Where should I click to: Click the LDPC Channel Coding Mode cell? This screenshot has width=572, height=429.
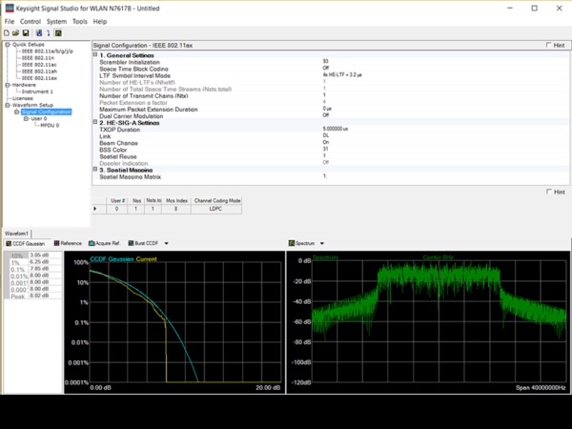216,209
